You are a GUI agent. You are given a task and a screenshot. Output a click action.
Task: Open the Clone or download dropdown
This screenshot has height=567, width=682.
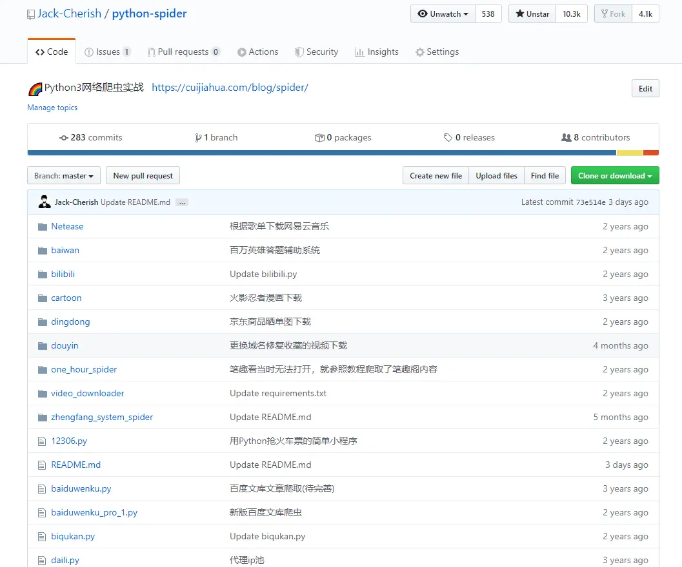614,175
